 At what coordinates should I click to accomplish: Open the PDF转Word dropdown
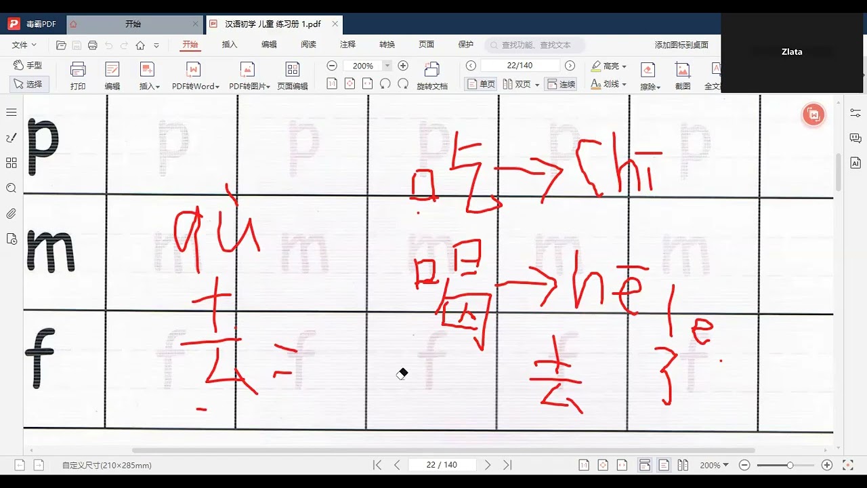[195, 75]
